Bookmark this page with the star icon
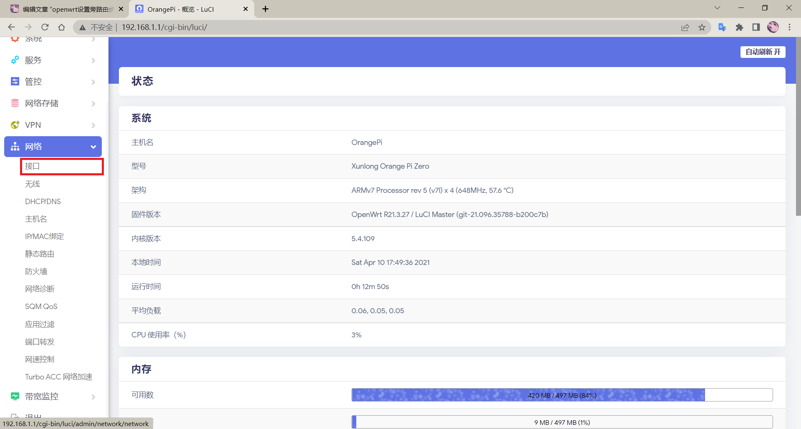Viewport: 801px width, 429px height. (702, 27)
